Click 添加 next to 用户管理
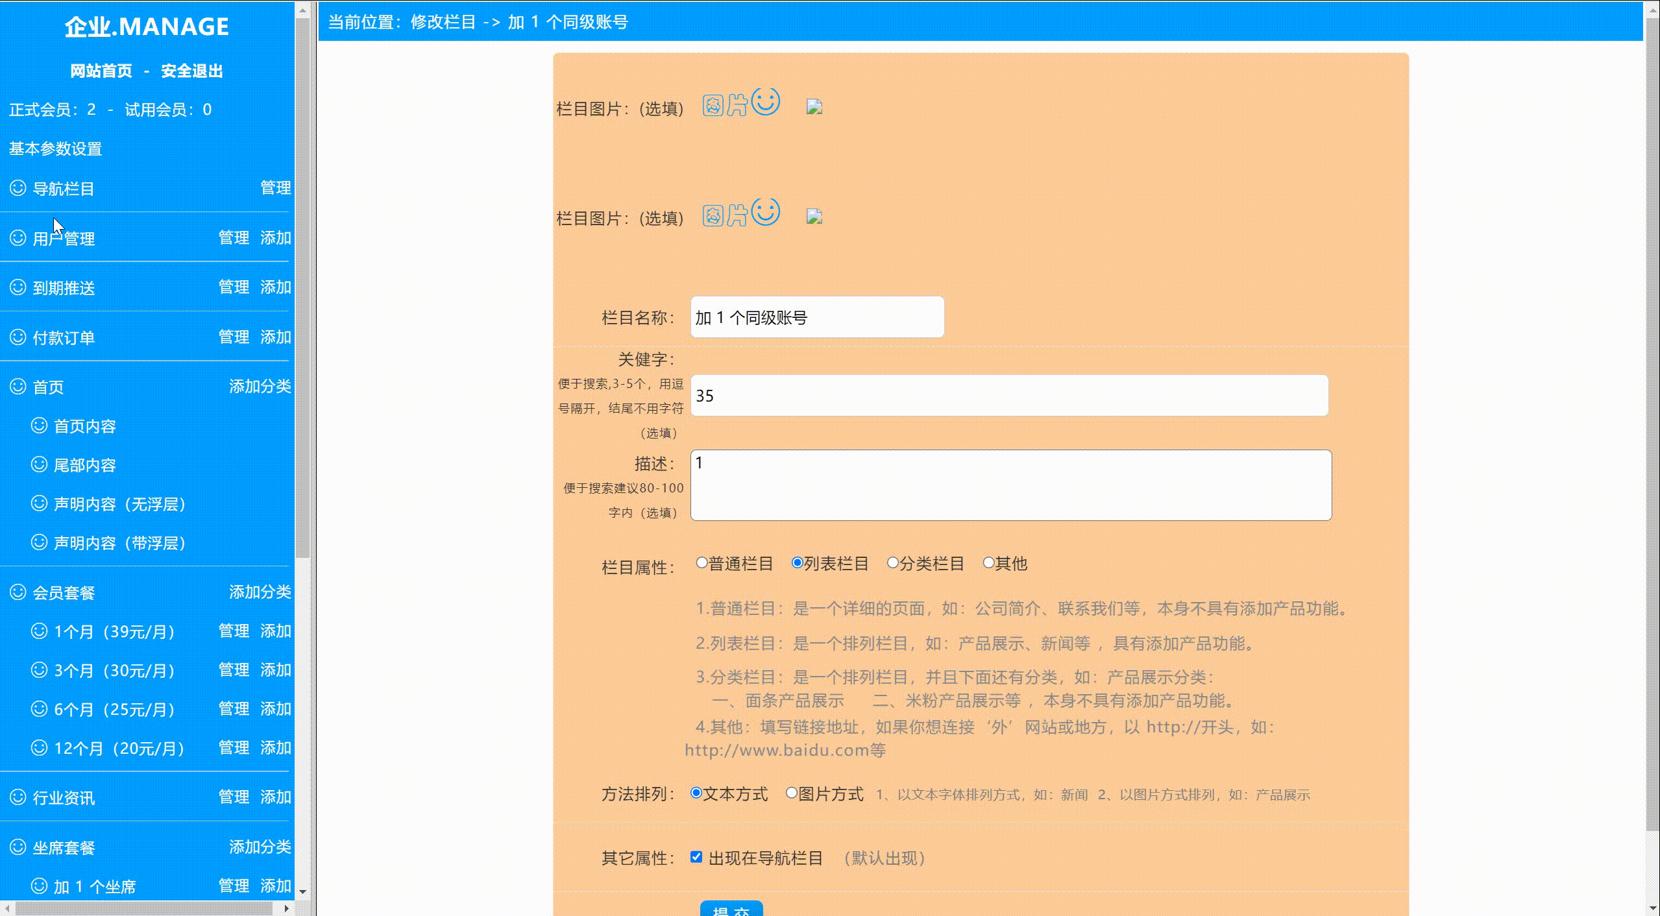Image resolution: width=1660 pixels, height=916 pixels. (x=276, y=237)
